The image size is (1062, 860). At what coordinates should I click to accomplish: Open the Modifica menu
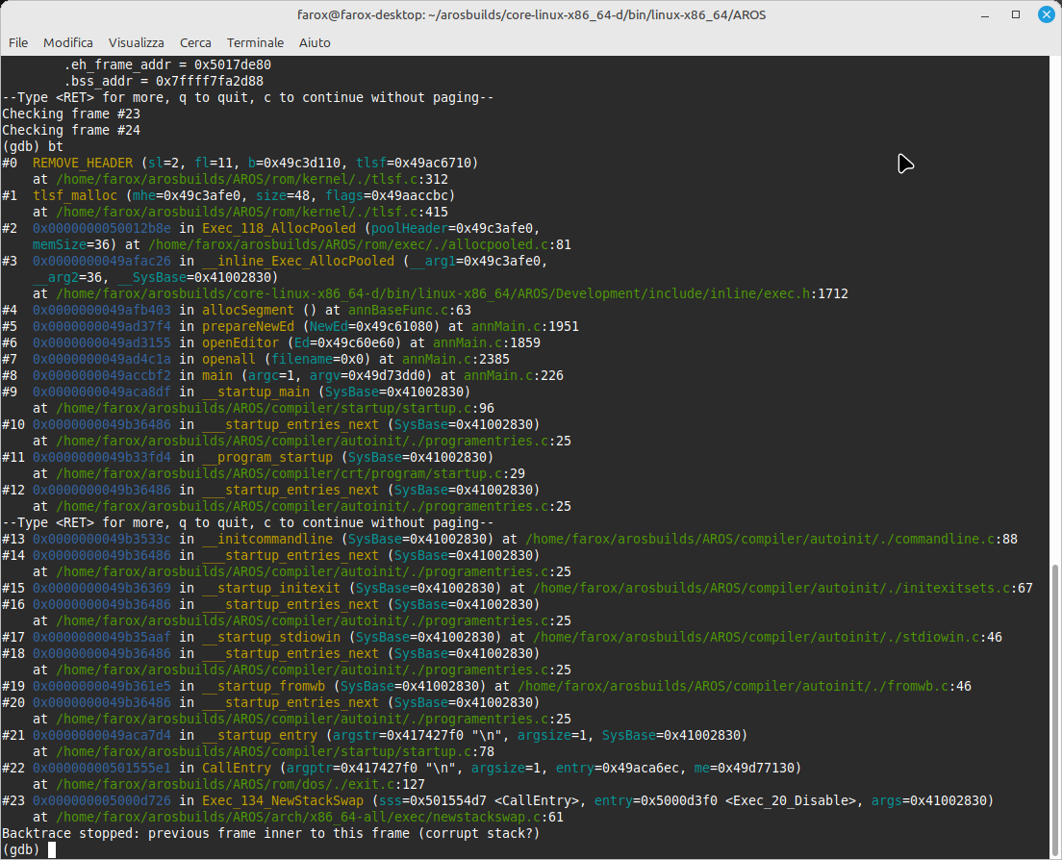[68, 42]
